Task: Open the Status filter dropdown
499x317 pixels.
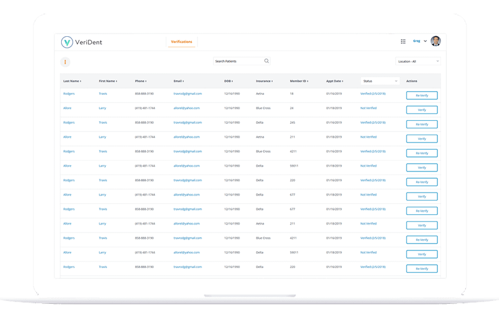Action: pos(380,81)
